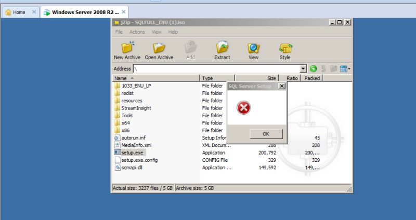This screenshot has width=416, height=220.
Task: Minimize the jZip window
Action: (333, 22)
